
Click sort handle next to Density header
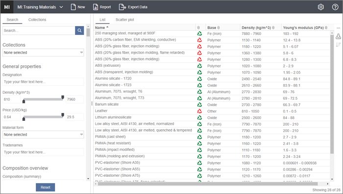273,28
